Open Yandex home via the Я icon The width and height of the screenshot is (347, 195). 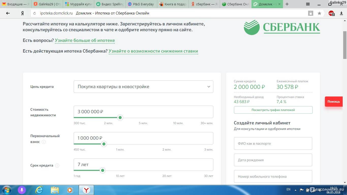[x=22, y=13]
